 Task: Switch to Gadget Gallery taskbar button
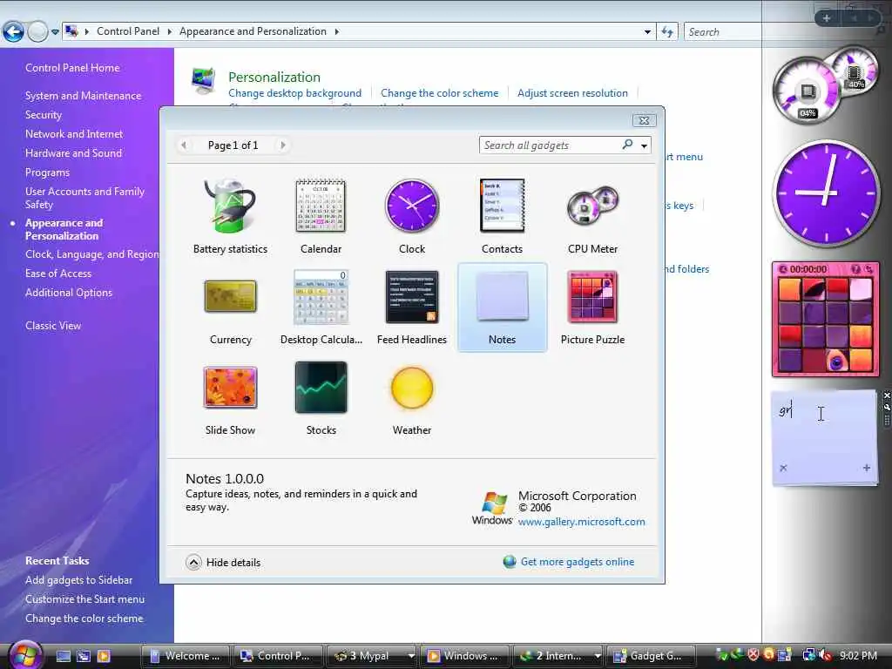click(x=652, y=656)
